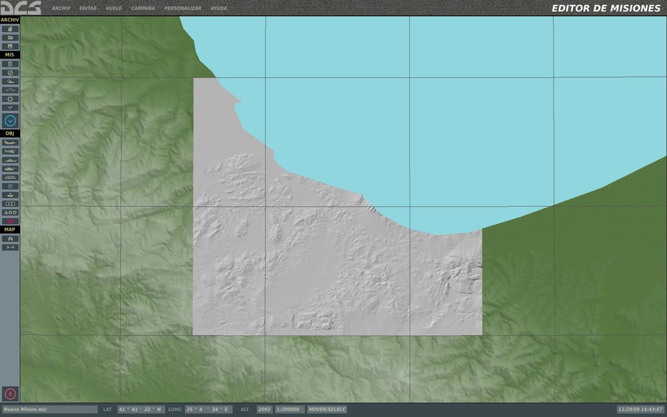Open the CAMPAÑA menu
The image size is (667, 417).
click(x=143, y=8)
